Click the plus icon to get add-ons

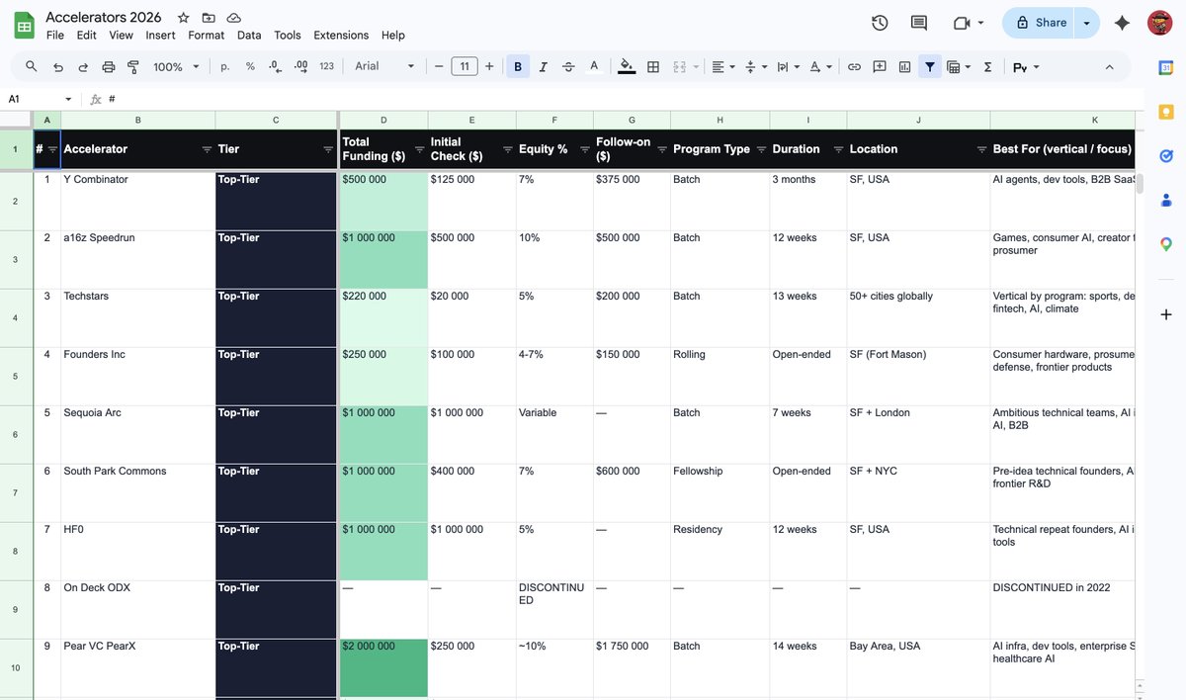1166,314
